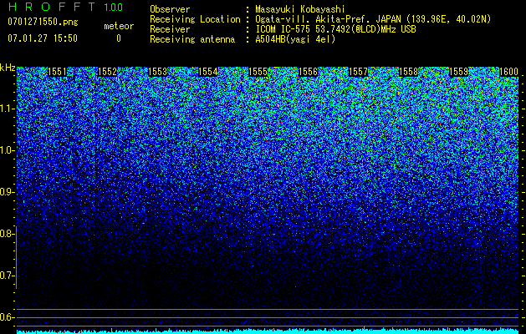Click the A504HB yagi antenna text
The width and height of the screenshot is (526, 334).
pyautogui.click(x=295, y=39)
